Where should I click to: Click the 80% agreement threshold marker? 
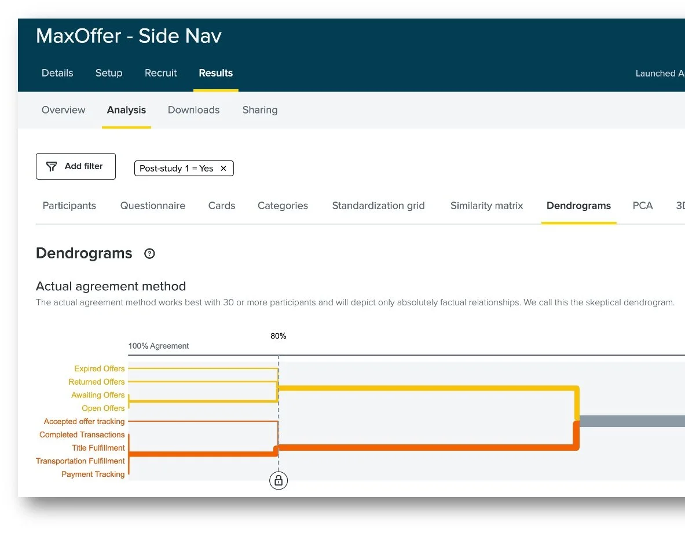point(279,336)
